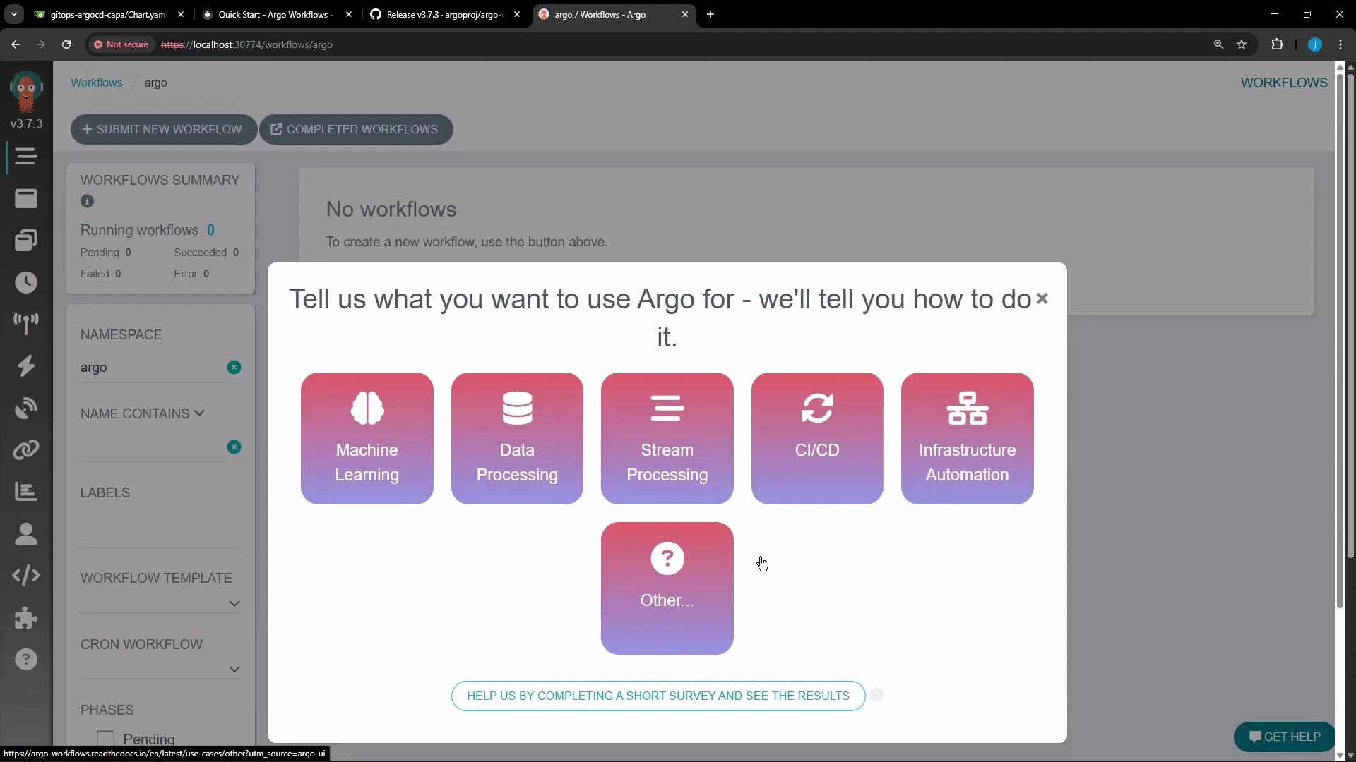1356x762 pixels.
Task: Open User info person icon
Action: (26, 533)
